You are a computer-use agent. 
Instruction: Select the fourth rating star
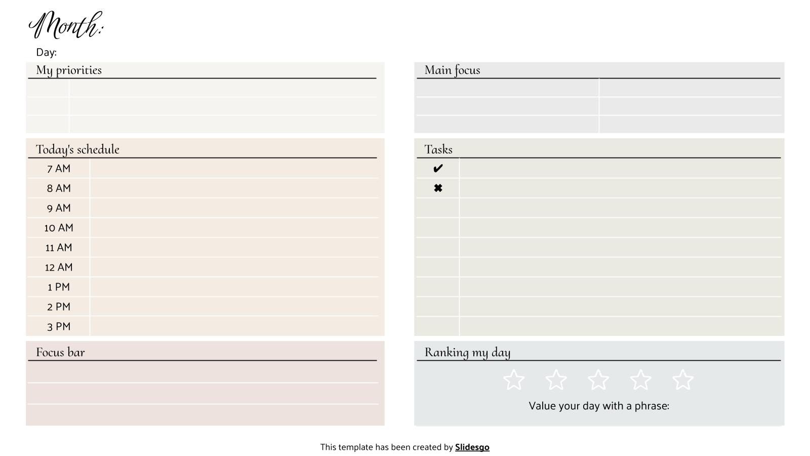tap(640, 380)
